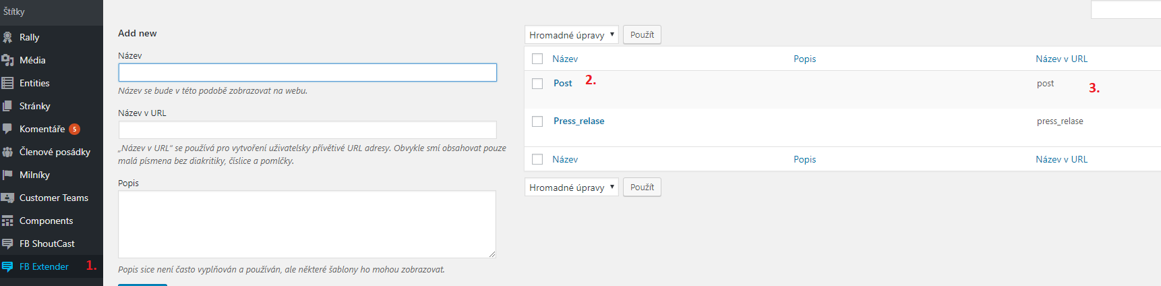
Task: Open Customer Teams menu item
Action: tap(53, 198)
